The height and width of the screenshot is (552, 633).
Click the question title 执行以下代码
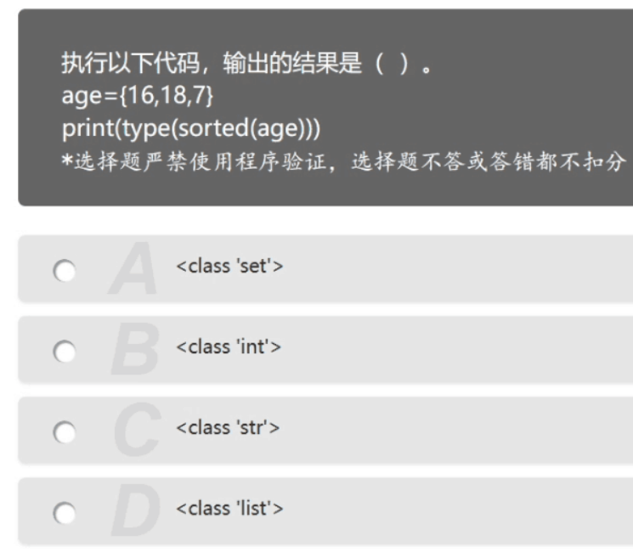click(130, 64)
